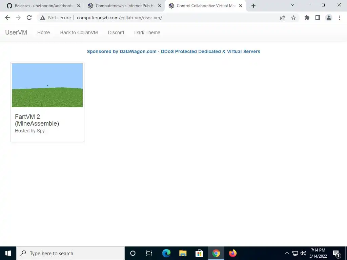347x260 pixels.
Task: Click the browser forward arrow
Action: click(x=18, y=18)
